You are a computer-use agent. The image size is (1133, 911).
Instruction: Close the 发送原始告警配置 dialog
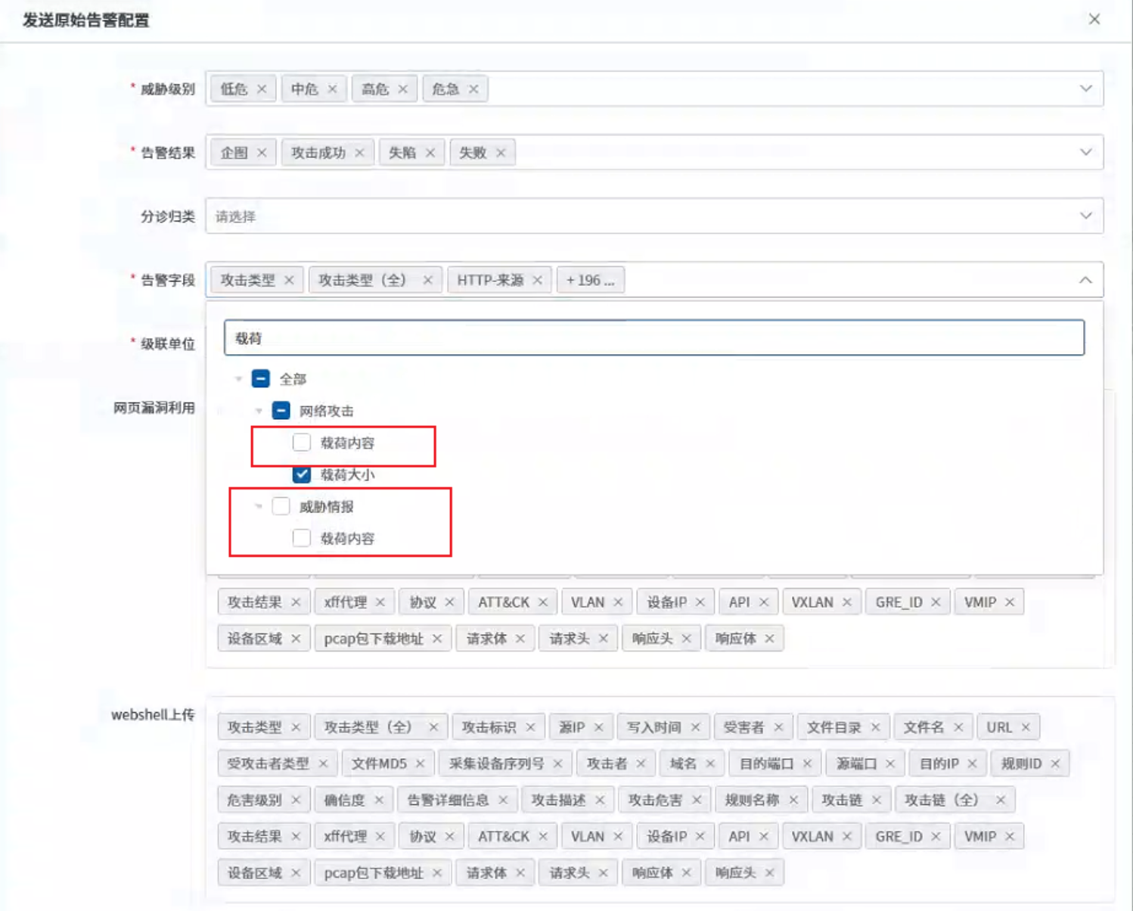click(x=1094, y=20)
